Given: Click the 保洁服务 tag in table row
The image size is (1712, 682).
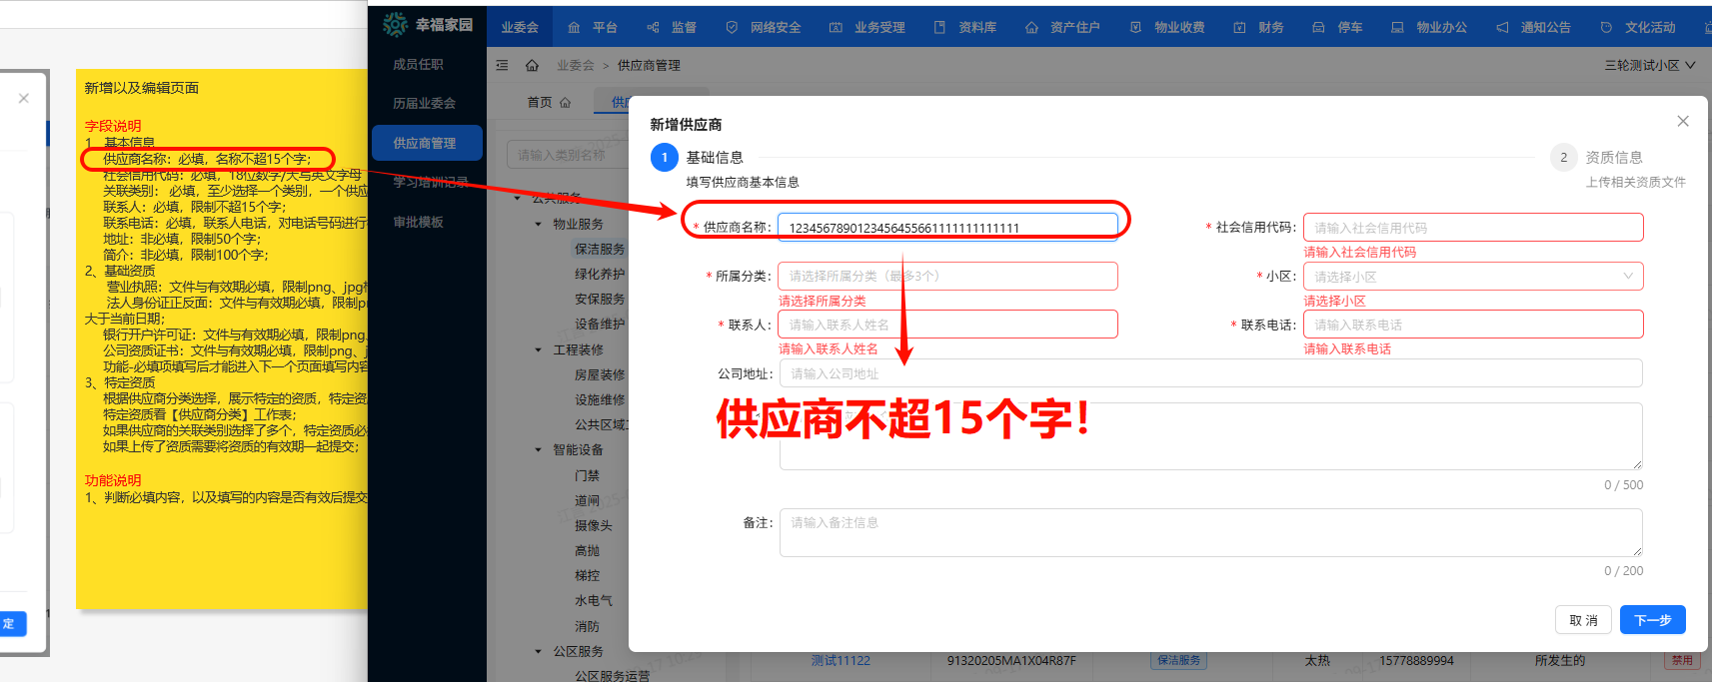Looking at the screenshot, I should coord(1179,660).
